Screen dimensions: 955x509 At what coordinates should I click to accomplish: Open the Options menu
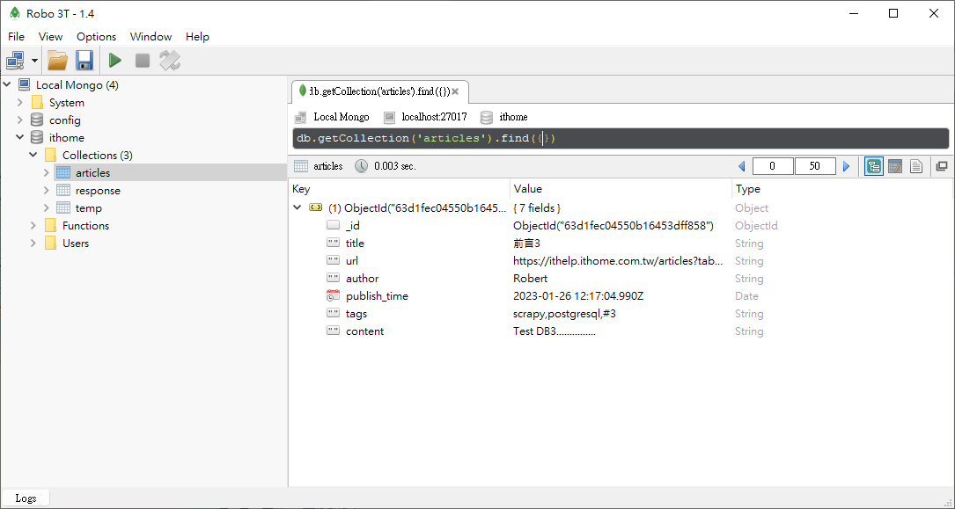96,37
